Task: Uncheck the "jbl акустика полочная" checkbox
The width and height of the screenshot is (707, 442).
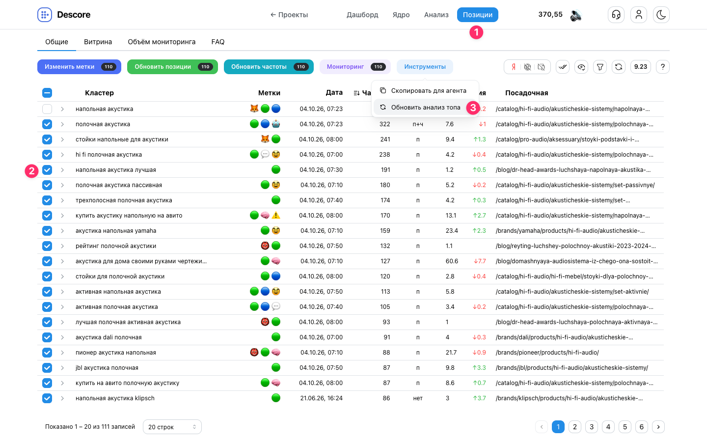Action: click(x=47, y=368)
